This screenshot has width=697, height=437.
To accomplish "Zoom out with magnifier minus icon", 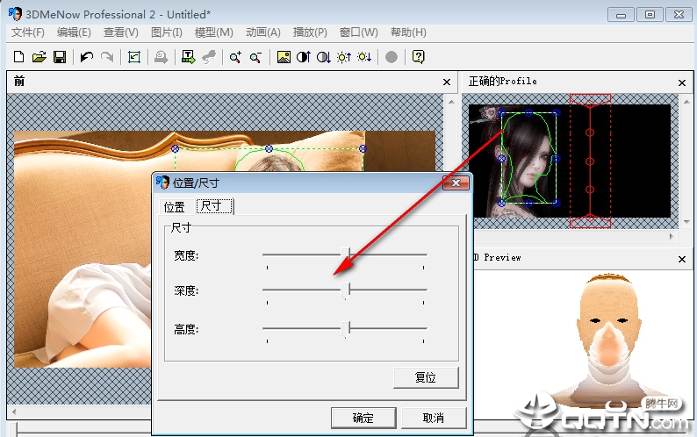I will (255, 57).
